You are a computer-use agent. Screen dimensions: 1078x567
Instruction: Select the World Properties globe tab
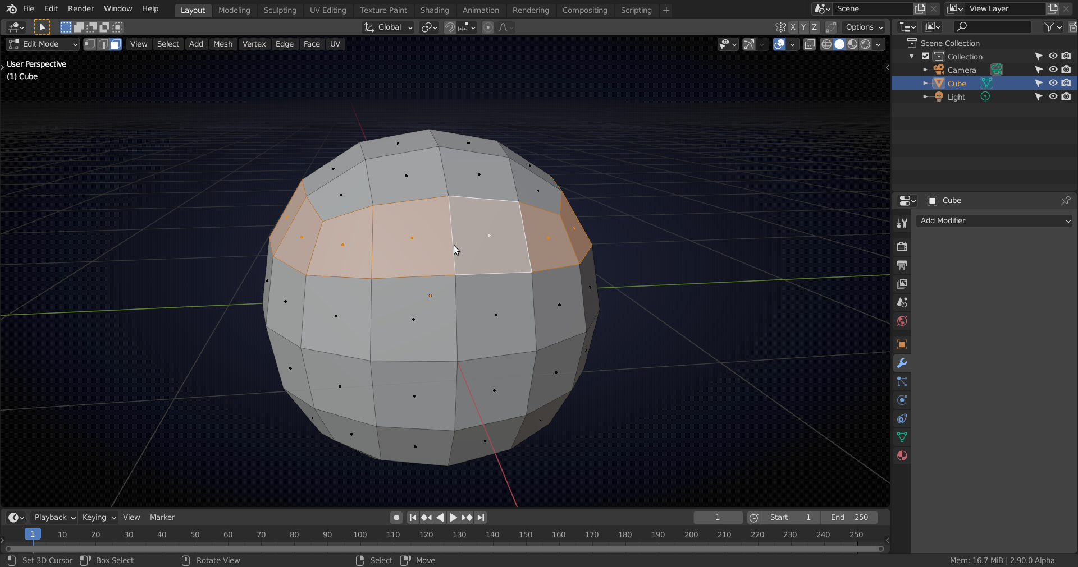(x=902, y=321)
